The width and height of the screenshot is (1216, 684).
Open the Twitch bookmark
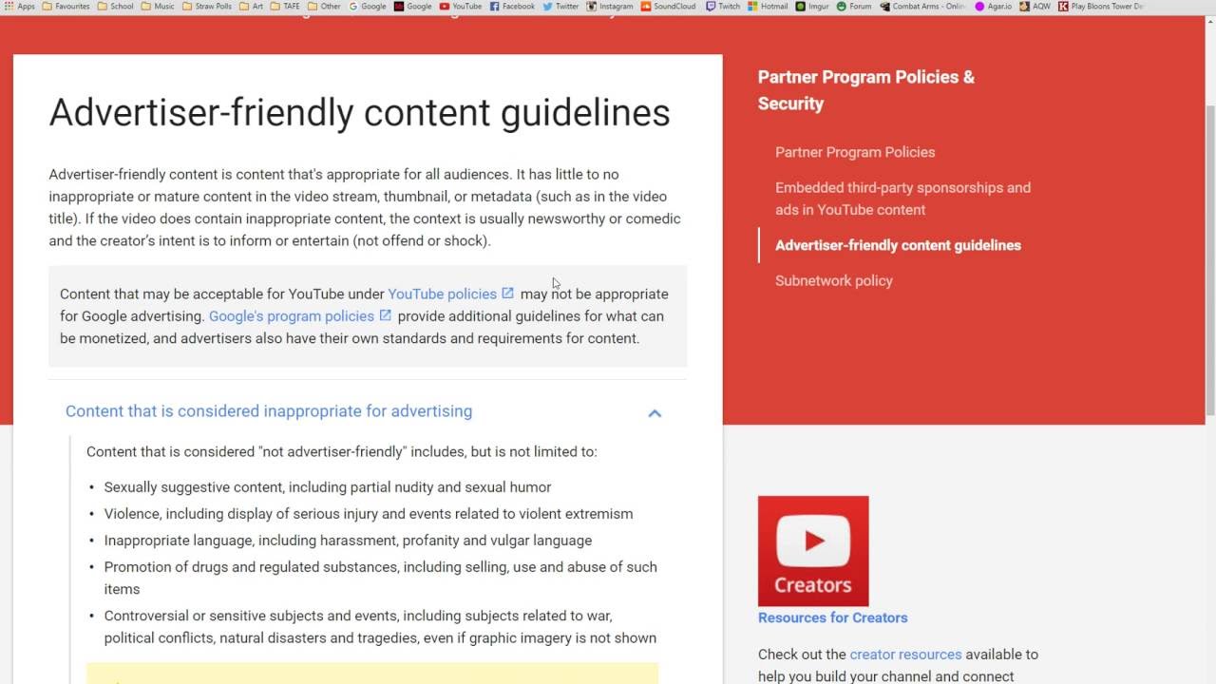point(723,6)
